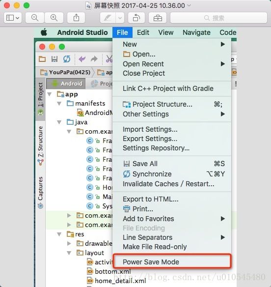Choose Open... from the File menu
The width and height of the screenshot is (271, 287).
pyautogui.click(x=172, y=54)
